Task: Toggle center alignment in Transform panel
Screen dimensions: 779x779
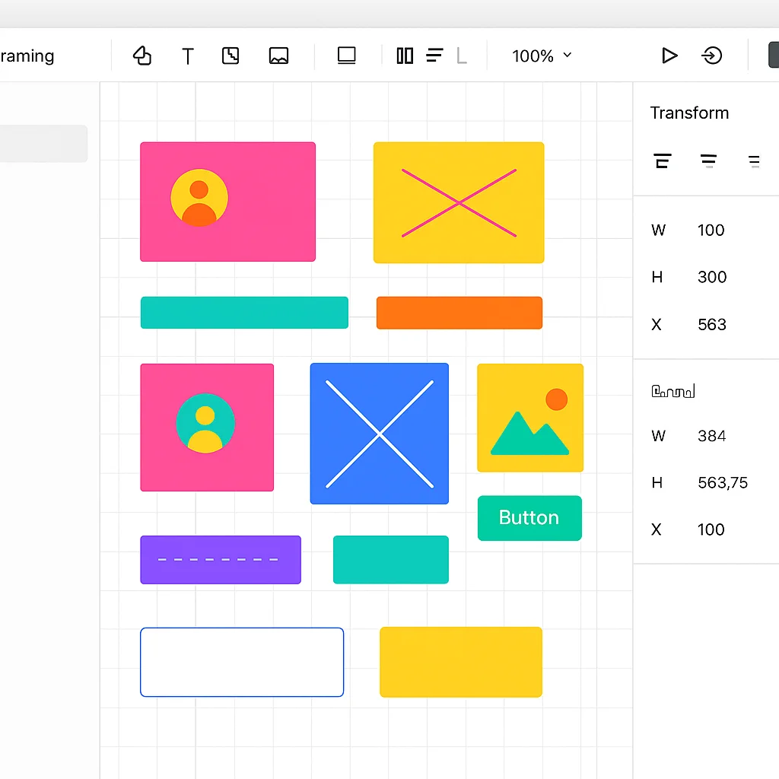Action: [x=708, y=161]
